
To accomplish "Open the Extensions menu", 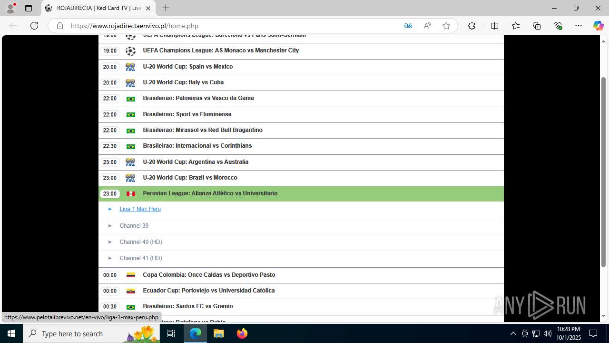I will [x=471, y=26].
